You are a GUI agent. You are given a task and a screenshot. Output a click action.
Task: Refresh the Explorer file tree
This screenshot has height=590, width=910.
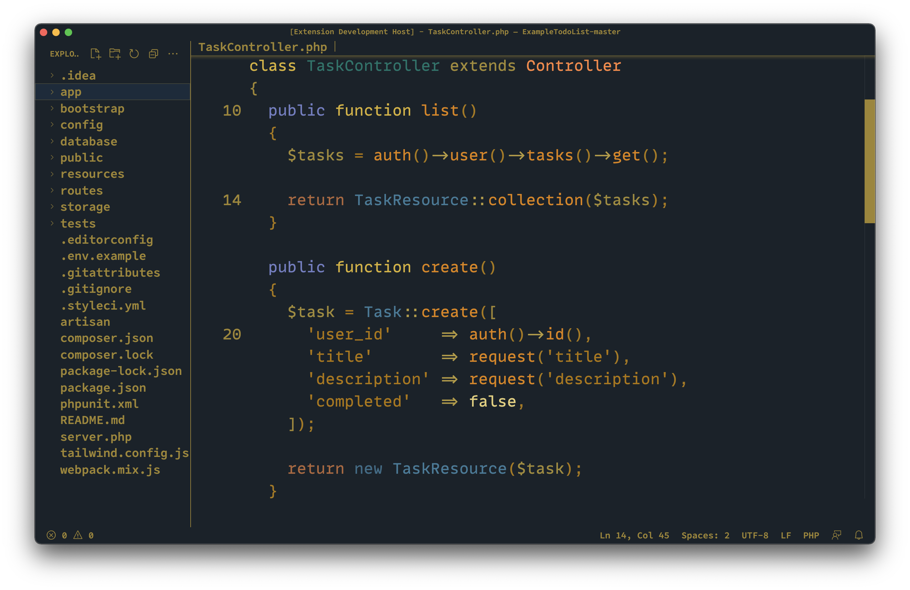pos(134,54)
